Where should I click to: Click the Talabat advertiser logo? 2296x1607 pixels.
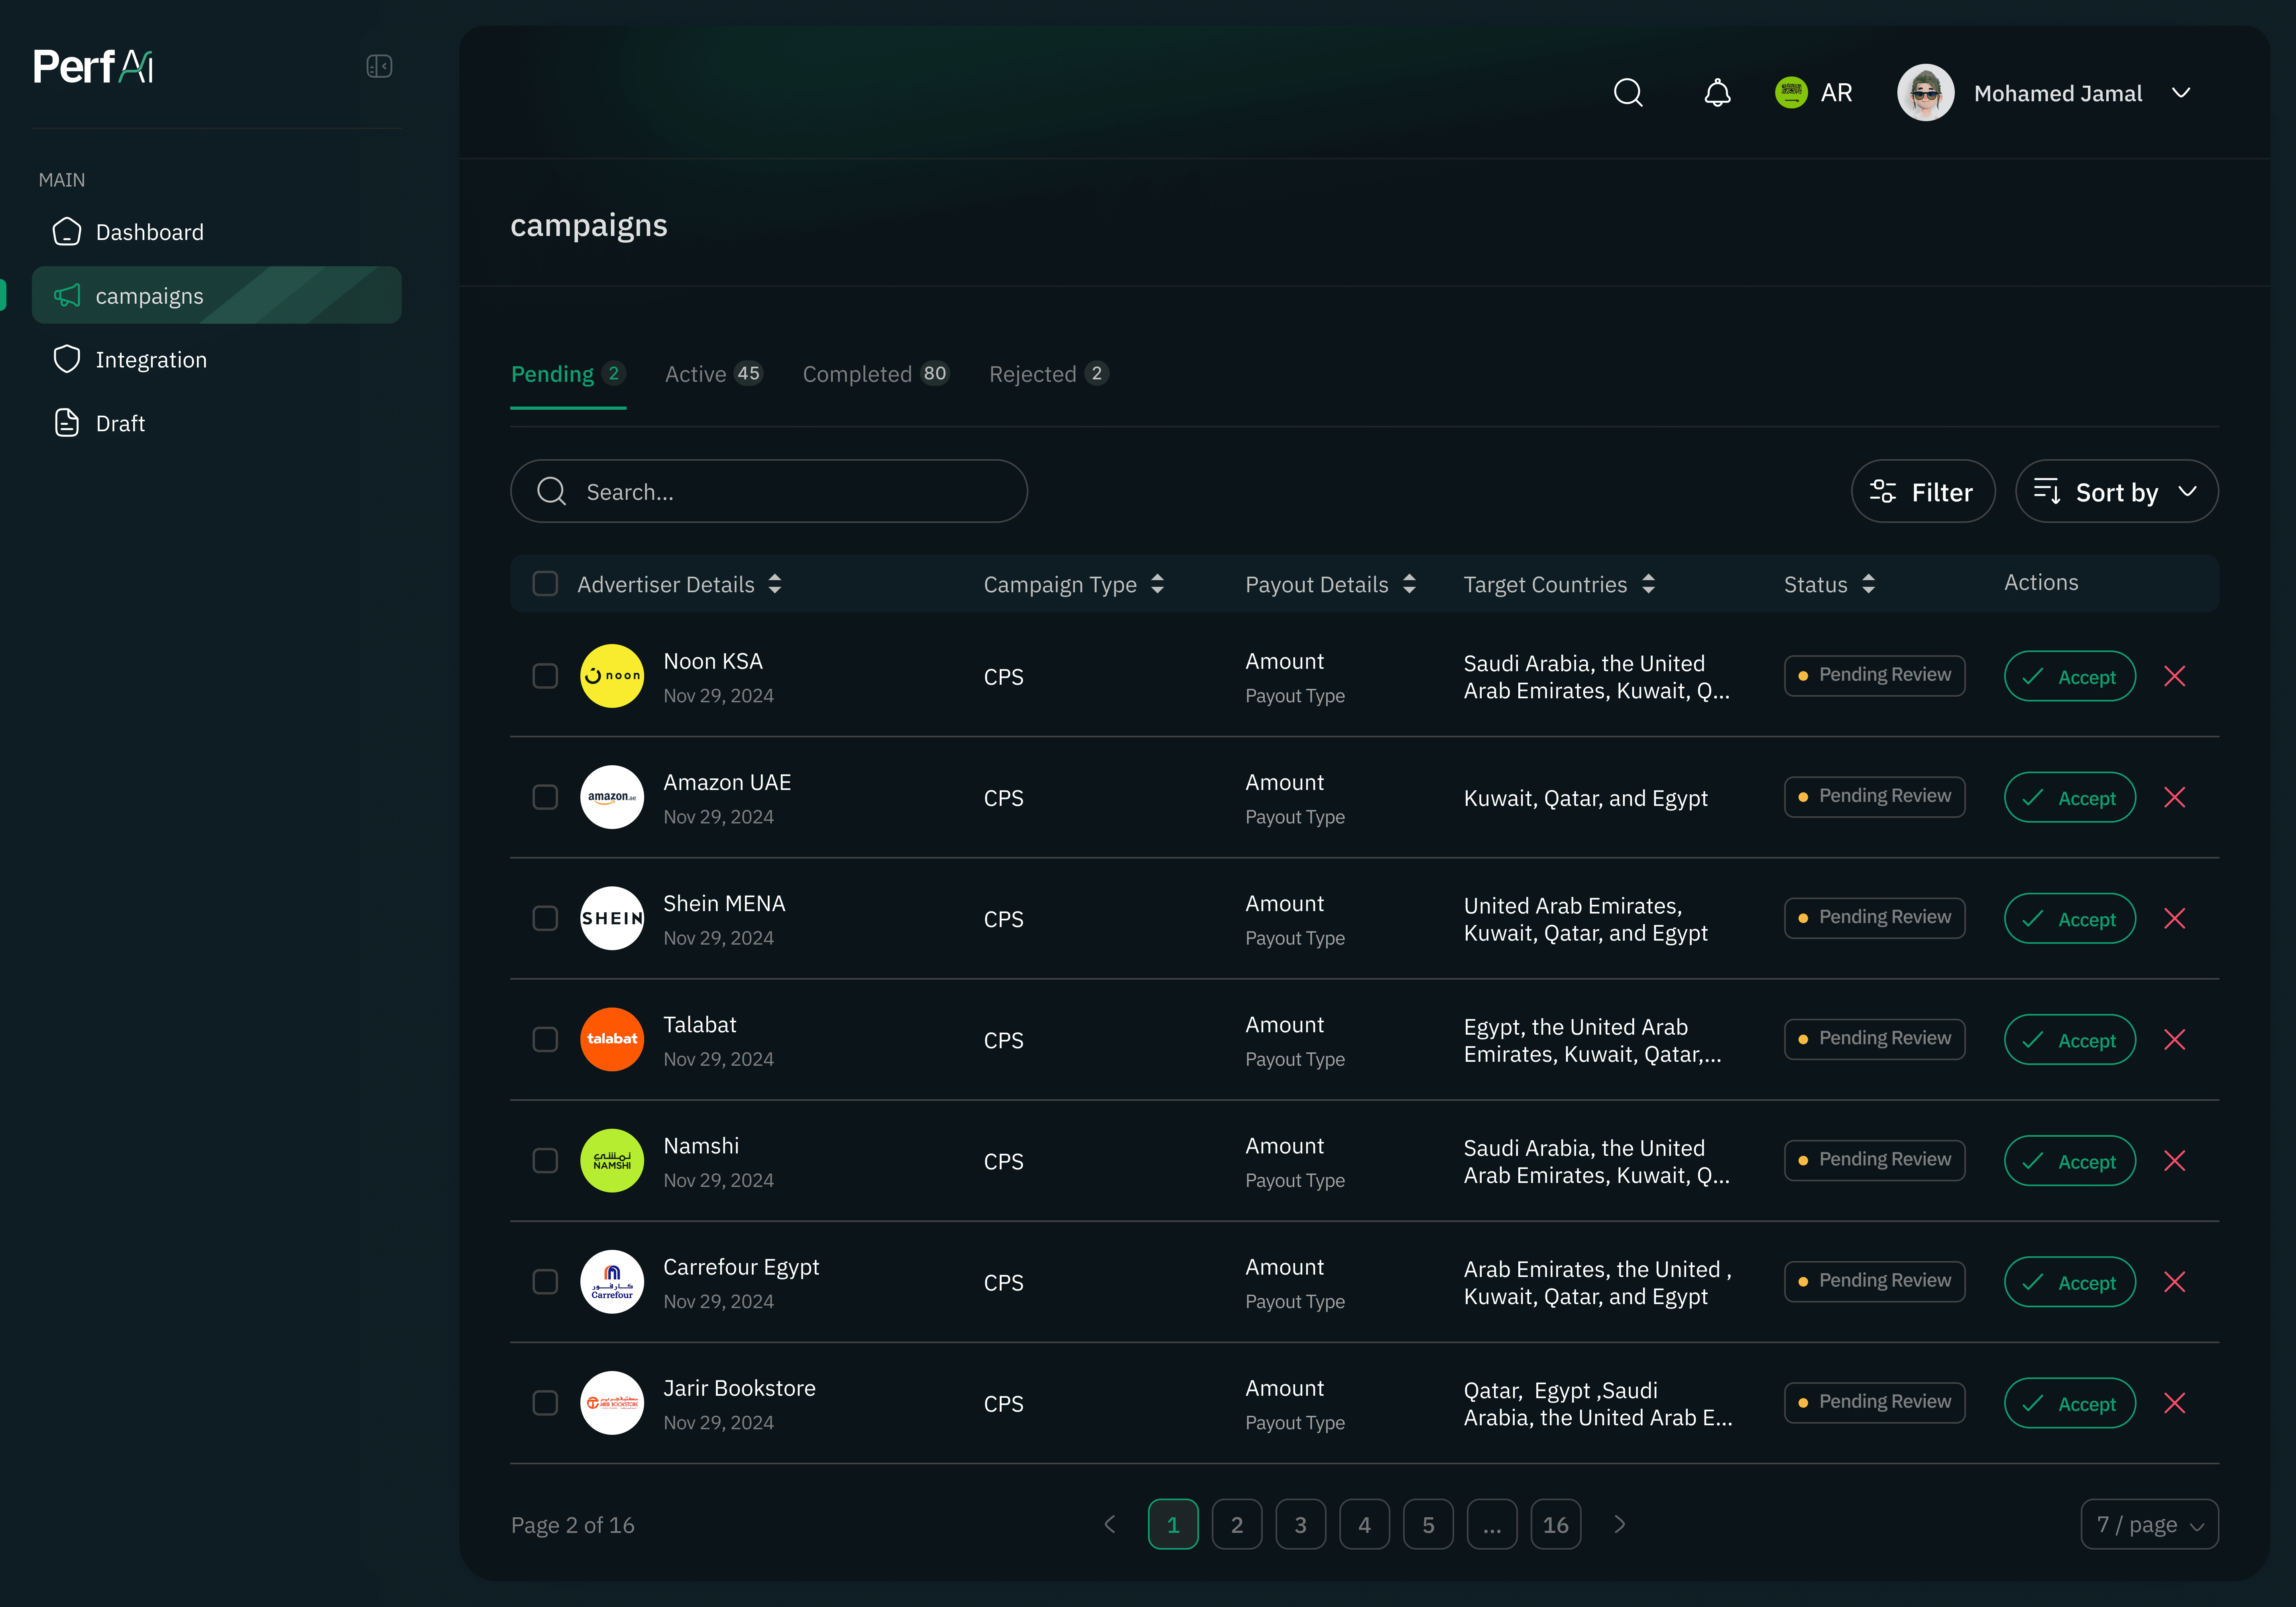(x=612, y=1039)
